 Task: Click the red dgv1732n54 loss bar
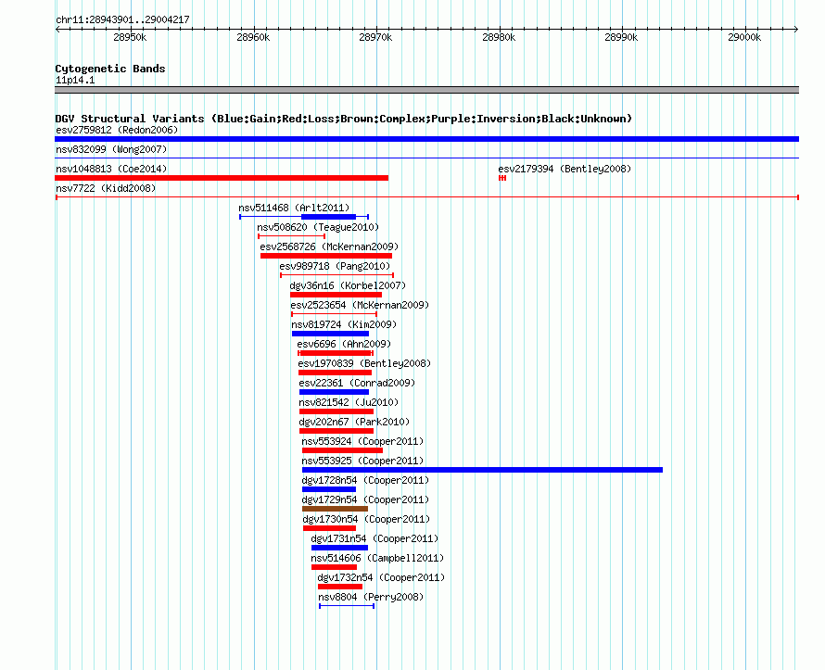340,587
